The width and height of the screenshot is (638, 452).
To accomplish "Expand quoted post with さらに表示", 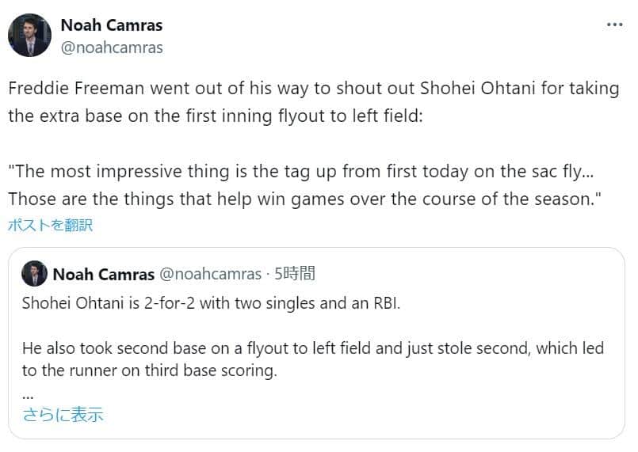I will tap(63, 414).
